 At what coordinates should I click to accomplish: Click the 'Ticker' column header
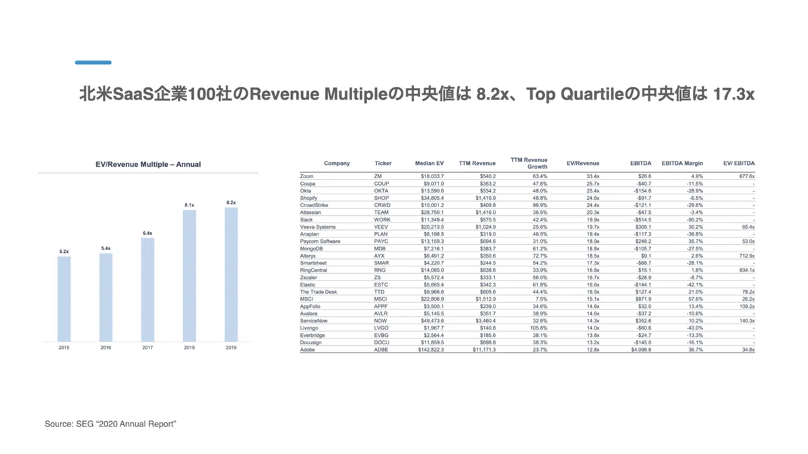(383, 163)
